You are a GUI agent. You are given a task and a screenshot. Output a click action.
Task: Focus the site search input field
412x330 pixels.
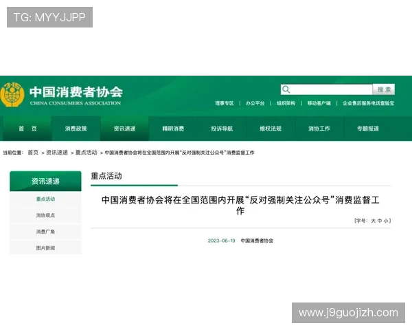(327, 89)
